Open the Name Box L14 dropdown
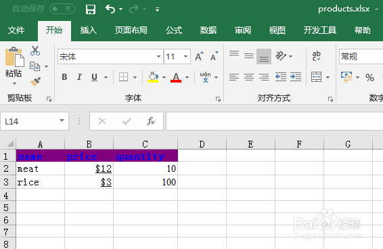The height and width of the screenshot is (249, 383). [62, 120]
